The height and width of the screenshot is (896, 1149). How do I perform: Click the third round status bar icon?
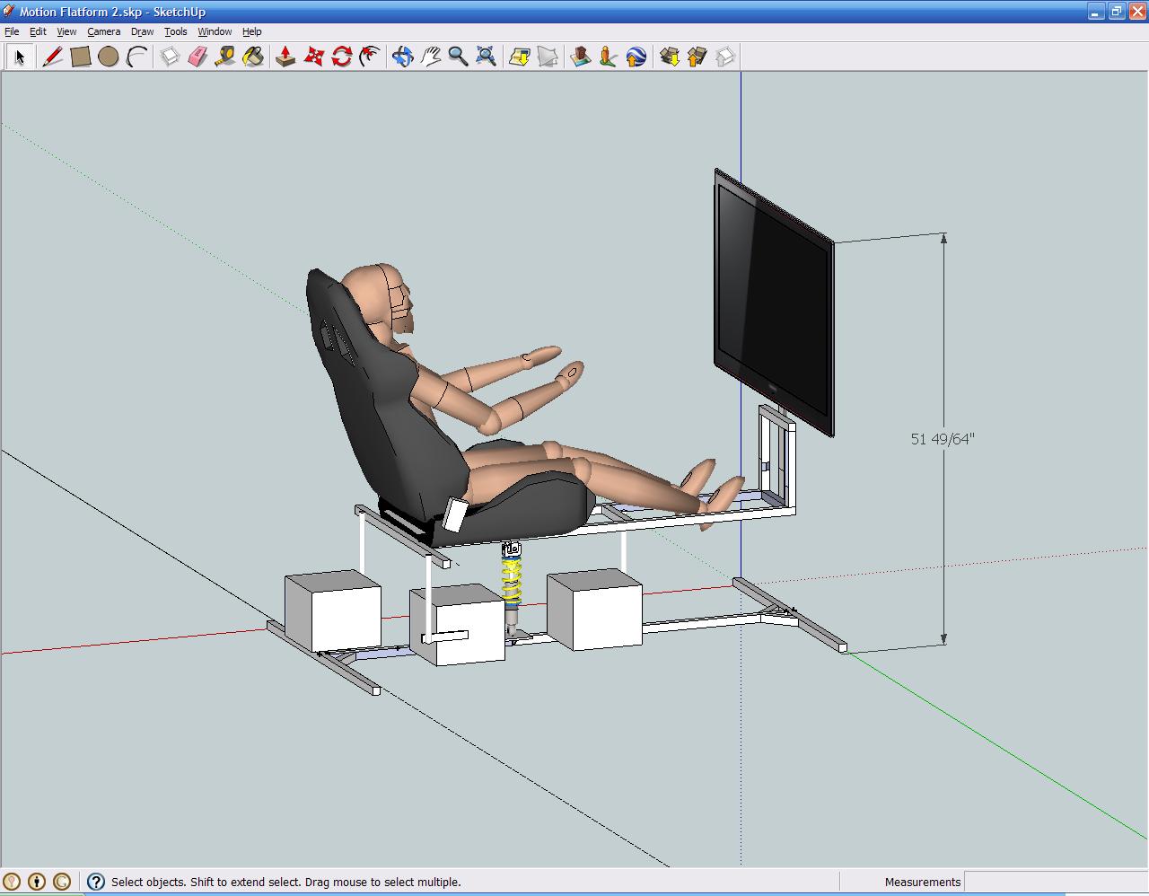[x=62, y=882]
